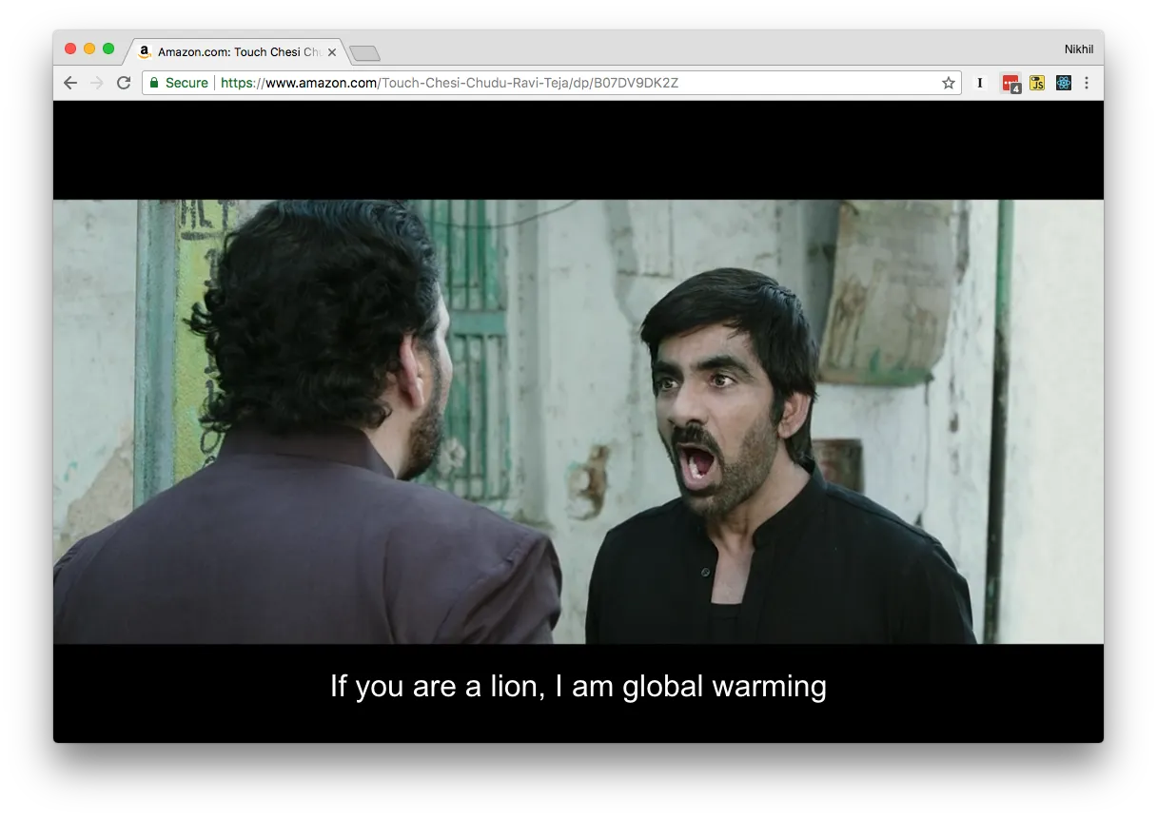Viewport: 1157px width, 819px height.
Task: Click the Amazon favicon on the tab
Action: coord(145,51)
